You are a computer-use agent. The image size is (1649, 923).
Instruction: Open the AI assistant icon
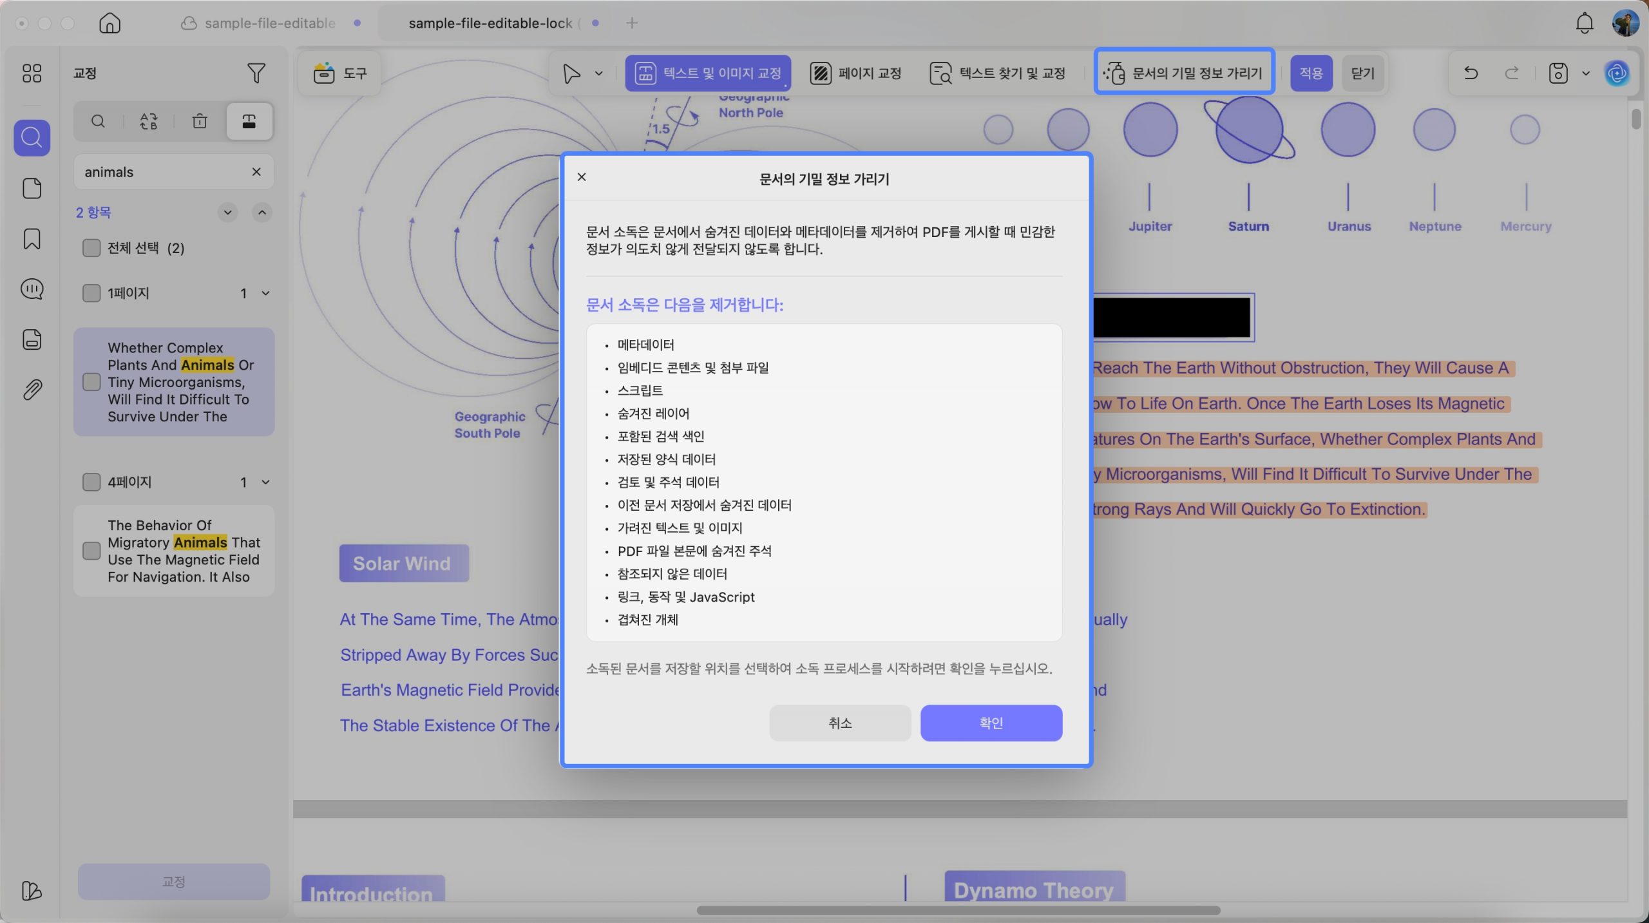(1617, 73)
